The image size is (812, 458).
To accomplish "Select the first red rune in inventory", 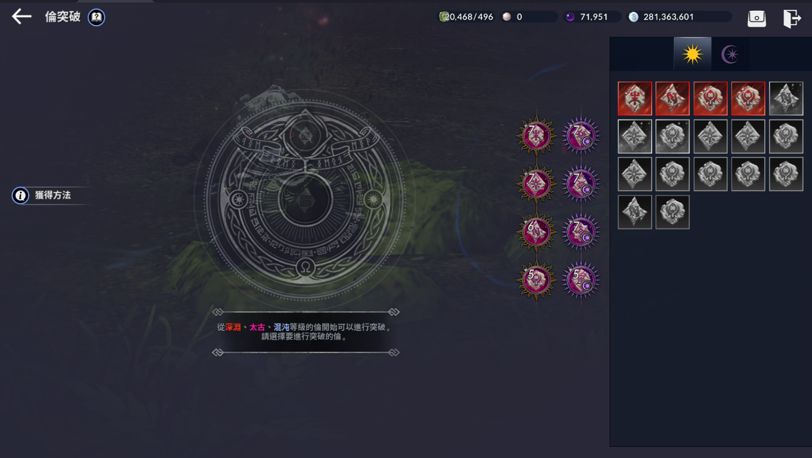I will click(x=634, y=98).
